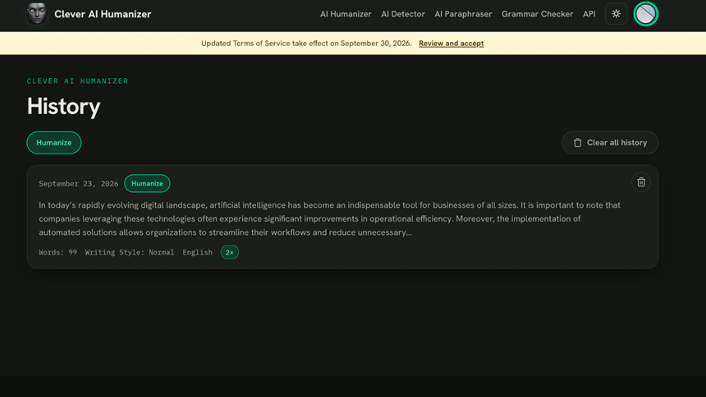
Task: Go to AI Detector page
Action: click(403, 14)
